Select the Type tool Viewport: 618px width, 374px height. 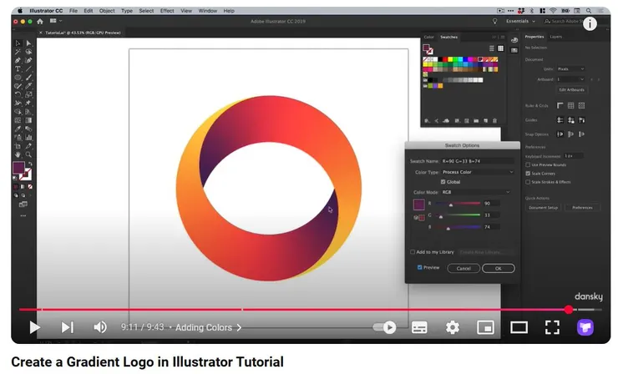click(x=18, y=69)
